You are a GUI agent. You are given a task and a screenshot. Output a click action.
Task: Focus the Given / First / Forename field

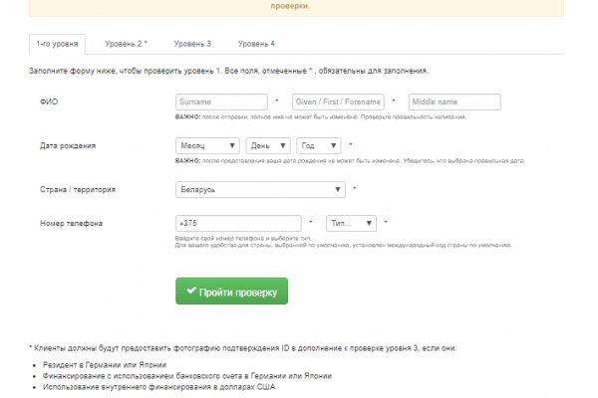click(338, 101)
